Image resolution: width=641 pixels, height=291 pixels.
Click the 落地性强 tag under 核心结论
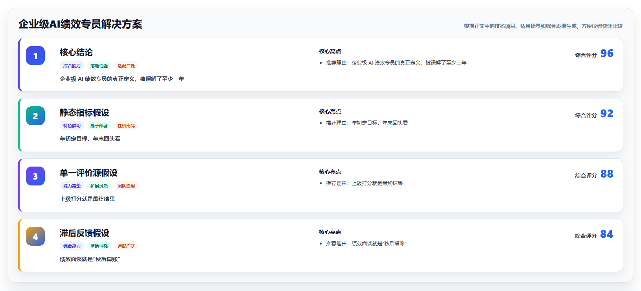99,66
